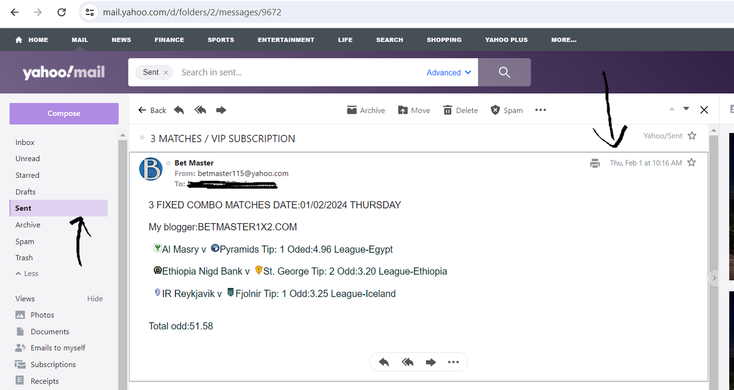
Task: Mark this email as Spam
Action: 507,110
